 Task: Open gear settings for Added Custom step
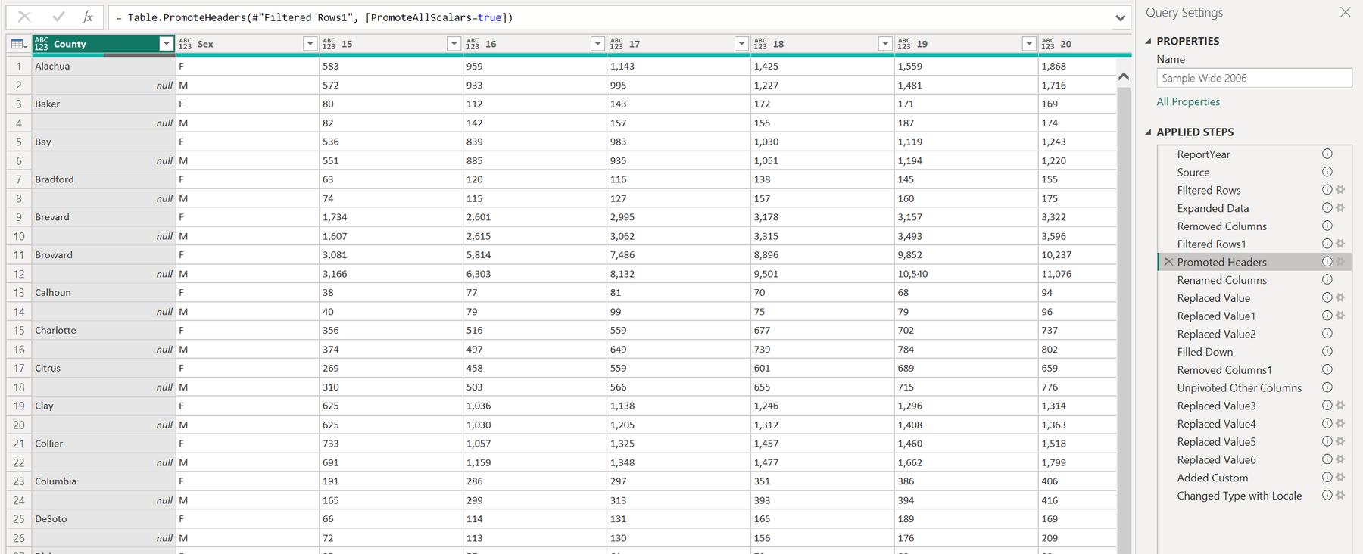1340,478
